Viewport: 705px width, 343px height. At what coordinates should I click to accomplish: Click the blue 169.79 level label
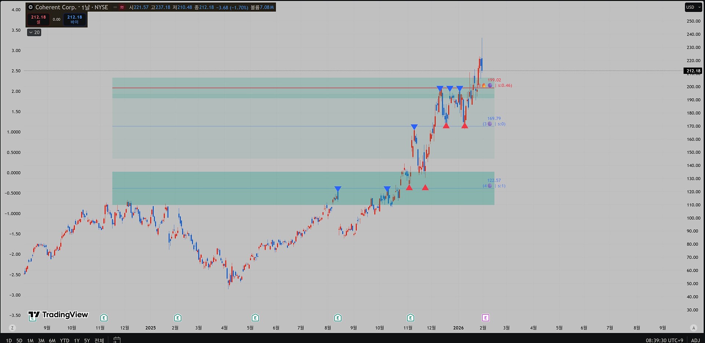[x=494, y=119]
